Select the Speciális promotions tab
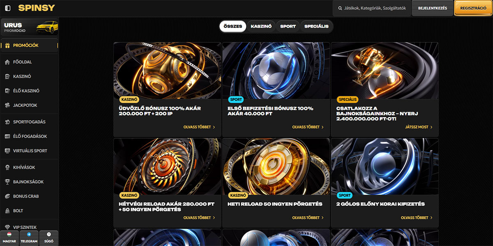This screenshot has width=493, height=246. click(x=316, y=26)
